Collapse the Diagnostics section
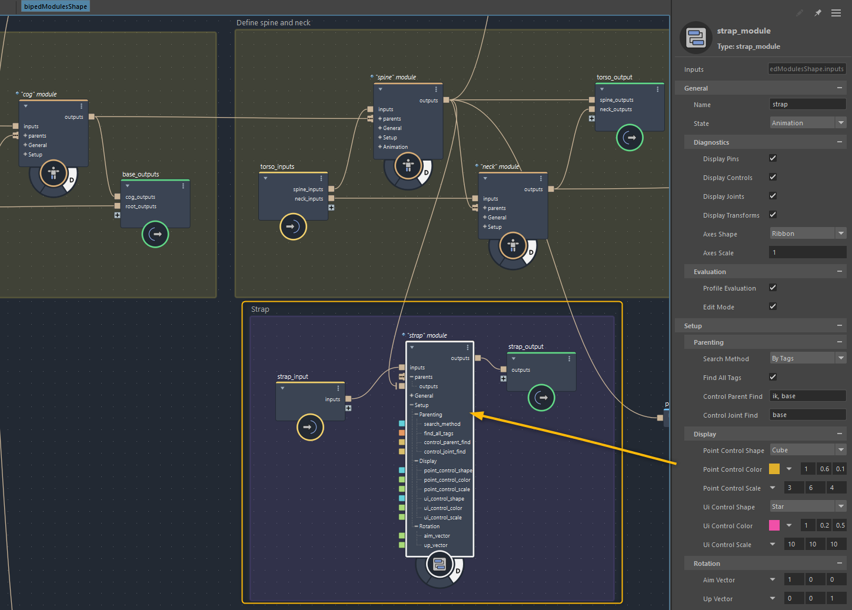Viewport: 852px width, 610px height. [839, 142]
